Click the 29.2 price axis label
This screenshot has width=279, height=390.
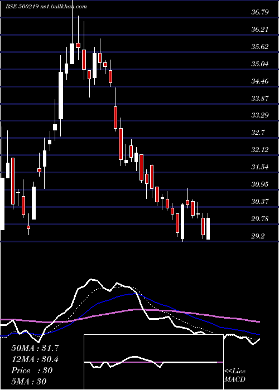pyautogui.click(x=258, y=236)
